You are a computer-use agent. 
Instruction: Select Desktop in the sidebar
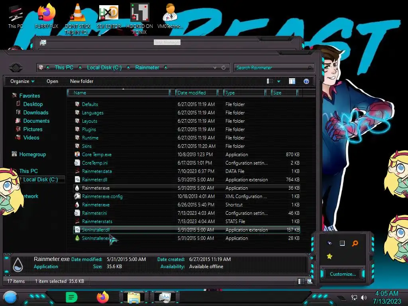click(x=33, y=104)
